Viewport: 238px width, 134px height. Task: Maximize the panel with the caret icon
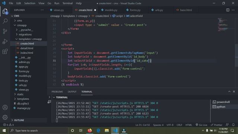pyautogui.click(x=229, y=92)
